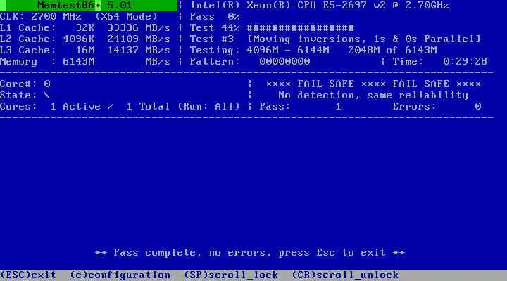Click the Test #3 Moving inversions description
The width and height of the screenshot is (507, 281).
tap(364, 39)
